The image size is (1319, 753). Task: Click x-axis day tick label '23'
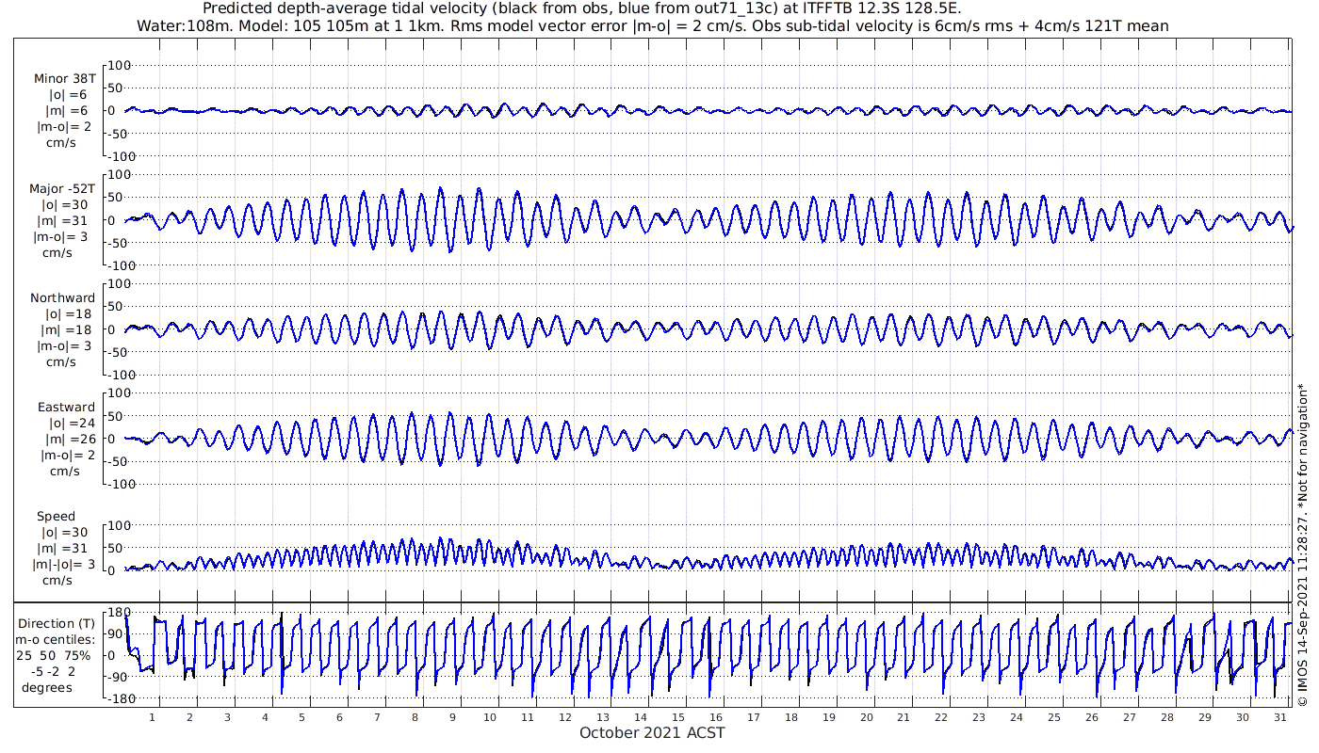978,717
